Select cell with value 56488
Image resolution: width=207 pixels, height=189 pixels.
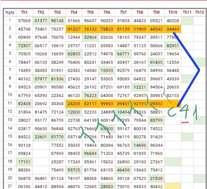click(x=173, y=71)
